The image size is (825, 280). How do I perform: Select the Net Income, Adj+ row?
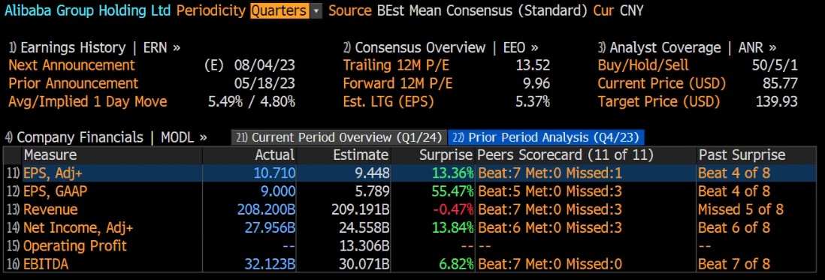click(x=412, y=227)
